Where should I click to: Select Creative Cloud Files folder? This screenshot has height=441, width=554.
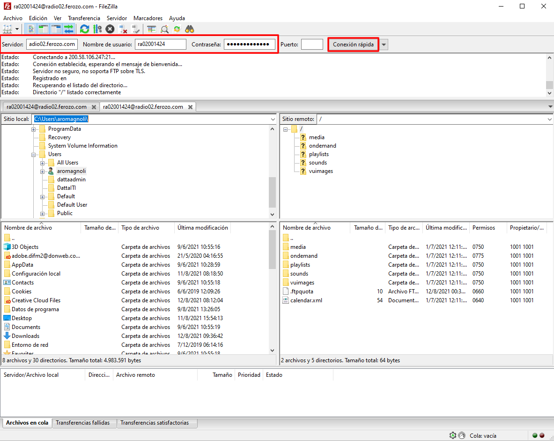[36, 300]
